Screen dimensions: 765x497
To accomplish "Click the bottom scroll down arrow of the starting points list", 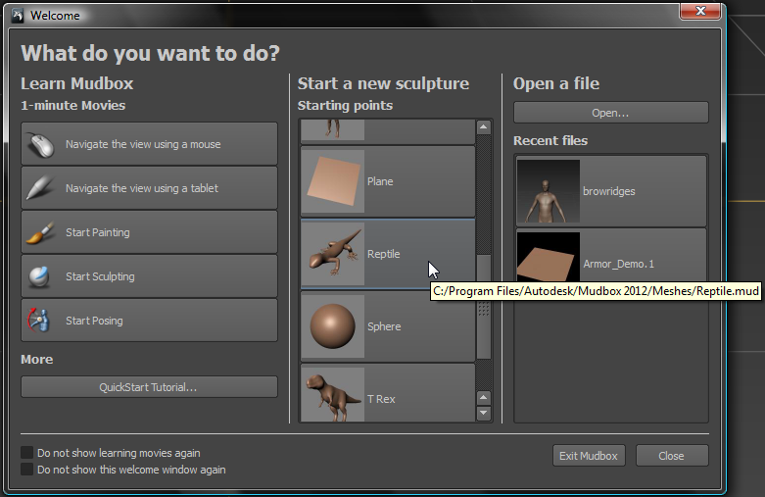I will pyautogui.click(x=484, y=413).
